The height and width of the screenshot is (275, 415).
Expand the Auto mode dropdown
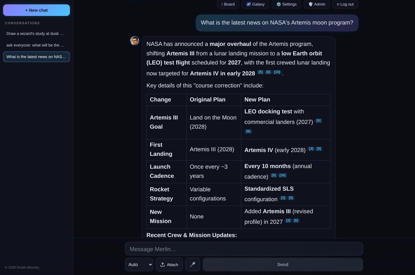[139, 264]
